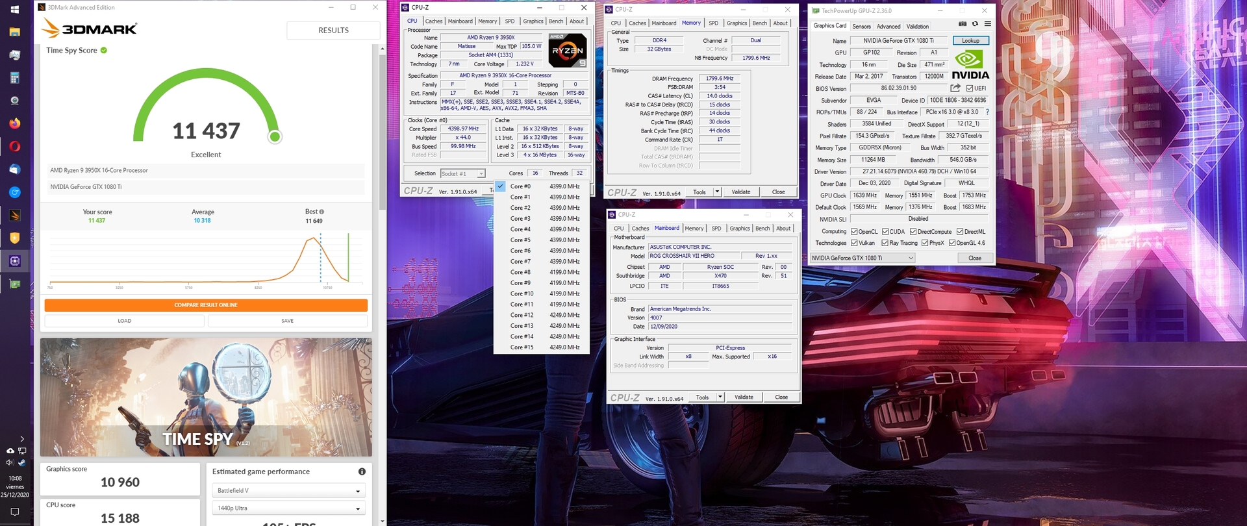Open the 1440p Ultra resolution dropdown
1247x526 pixels.
pyautogui.click(x=288, y=508)
